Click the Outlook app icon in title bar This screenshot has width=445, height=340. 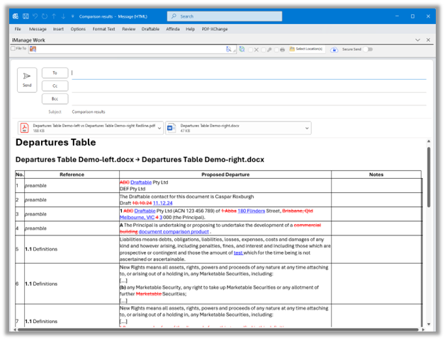pyautogui.click(x=16, y=16)
